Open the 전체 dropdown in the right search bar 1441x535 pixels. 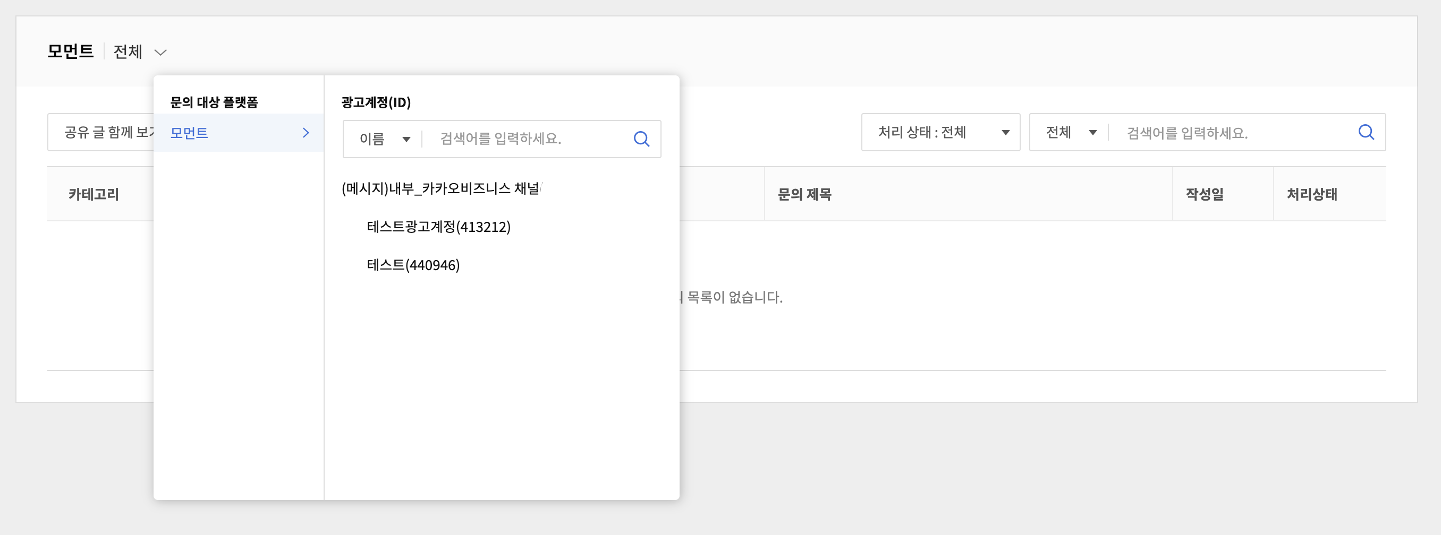(1070, 133)
